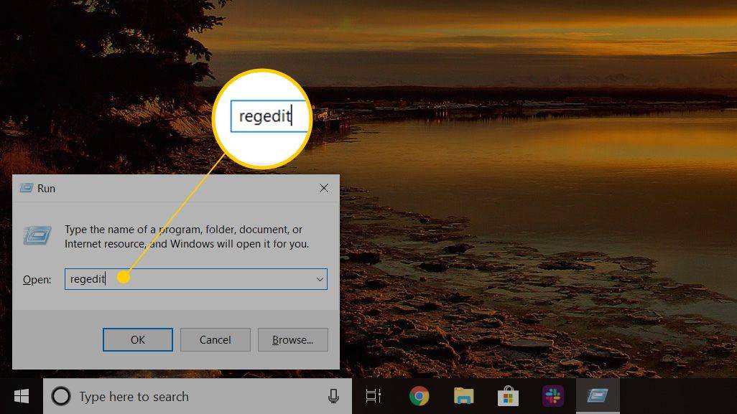This screenshot has width=737, height=414.
Task: Click the small Run title bar icon
Action: click(27, 188)
